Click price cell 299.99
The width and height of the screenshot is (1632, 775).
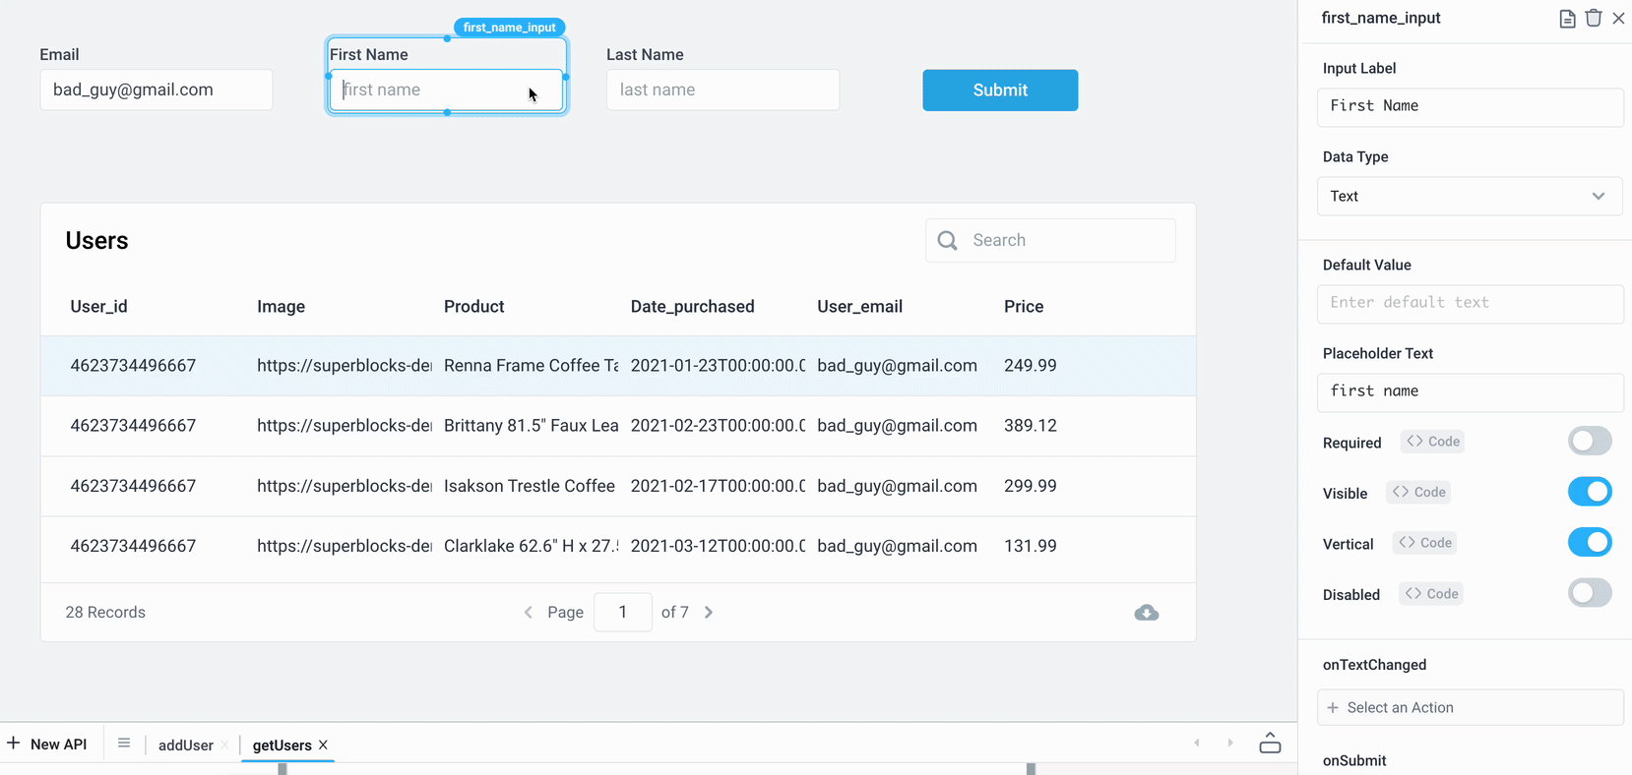(x=1031, y=486)
